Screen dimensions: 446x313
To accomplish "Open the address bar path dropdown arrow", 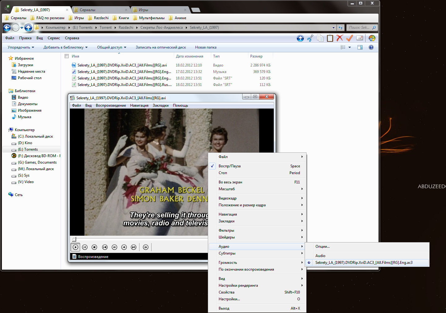I will pos(333,28).
